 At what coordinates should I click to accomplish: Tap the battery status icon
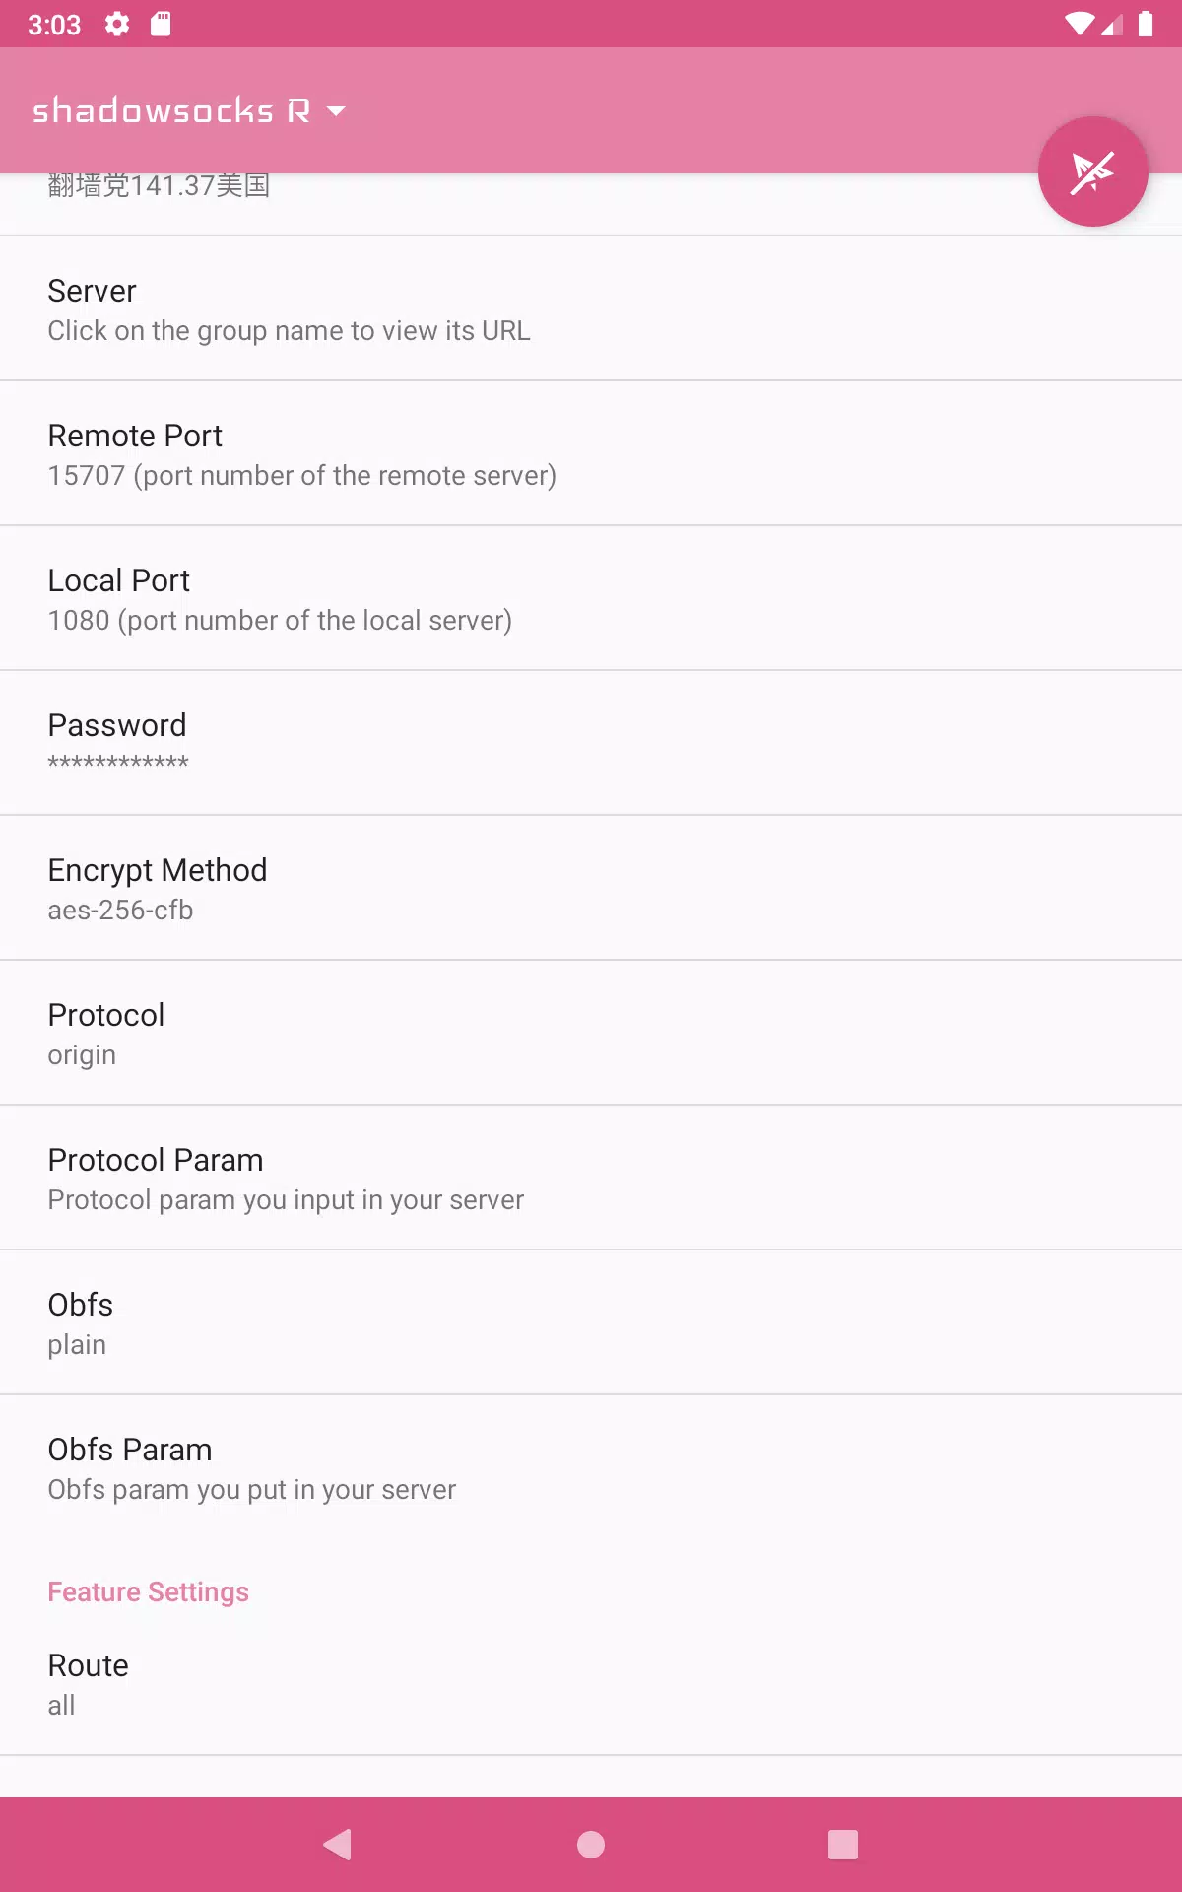[x=1146, y=24]
